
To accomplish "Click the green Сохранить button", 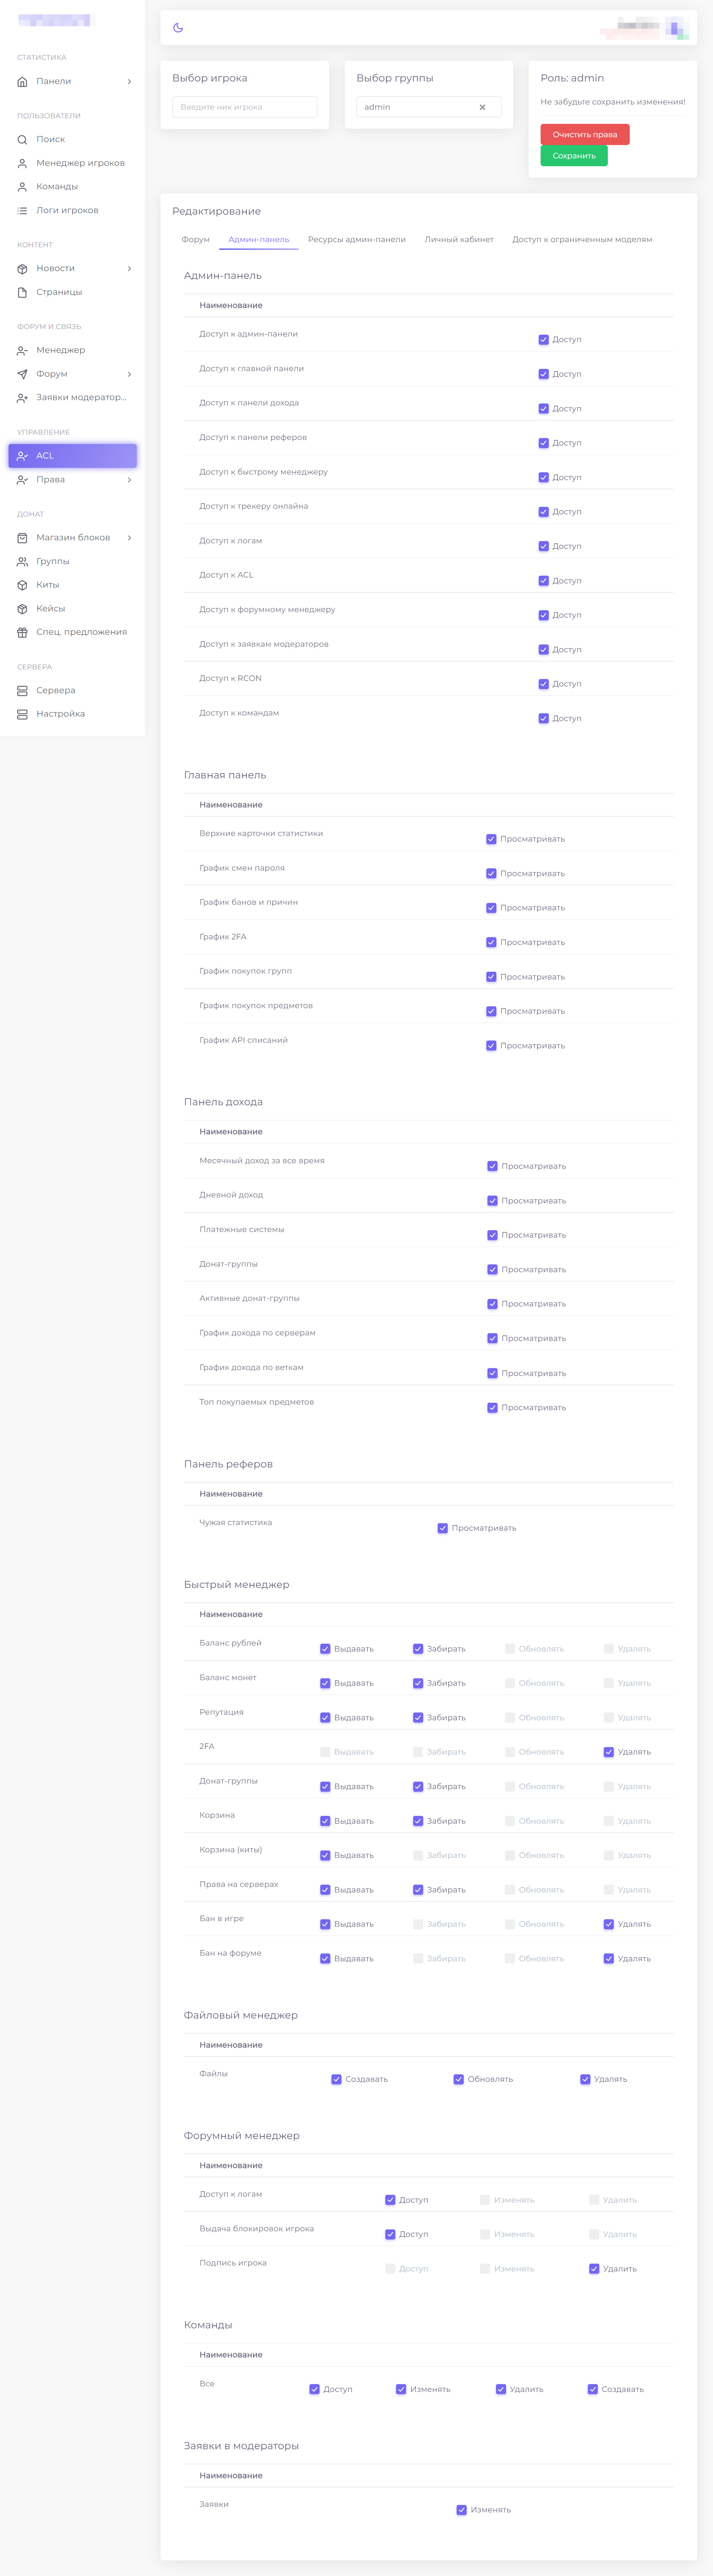I will point(574,156).
